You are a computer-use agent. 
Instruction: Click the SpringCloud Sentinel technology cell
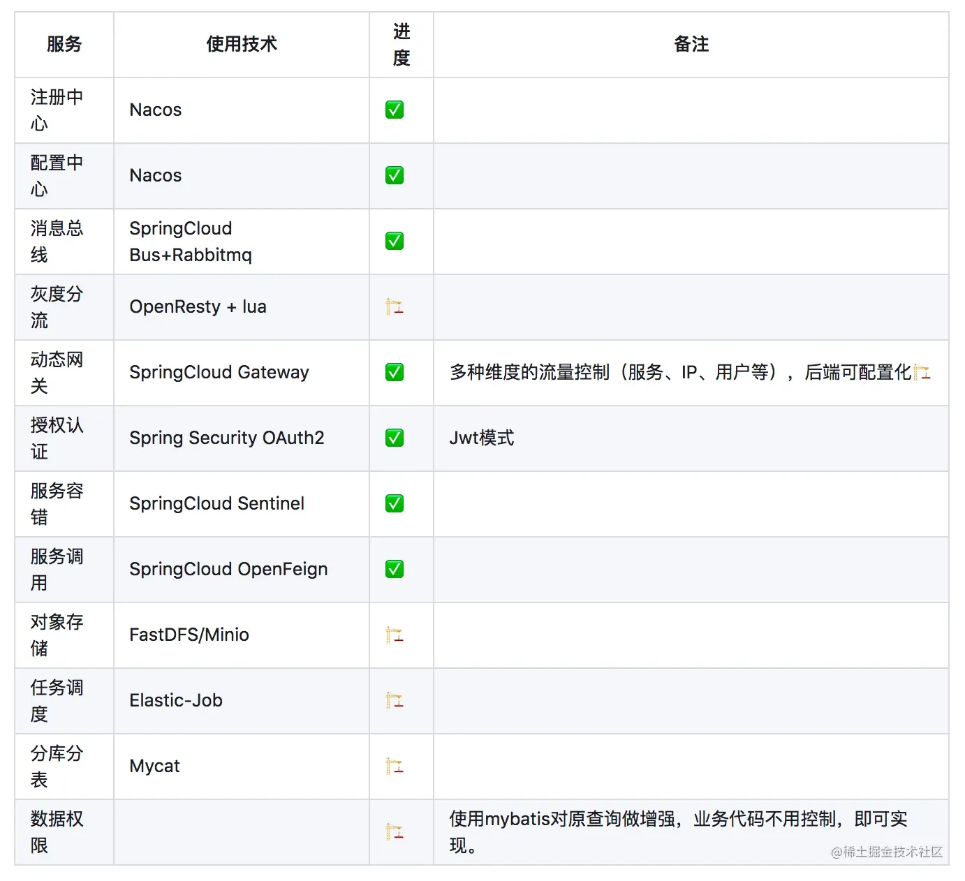coord(242,503)
